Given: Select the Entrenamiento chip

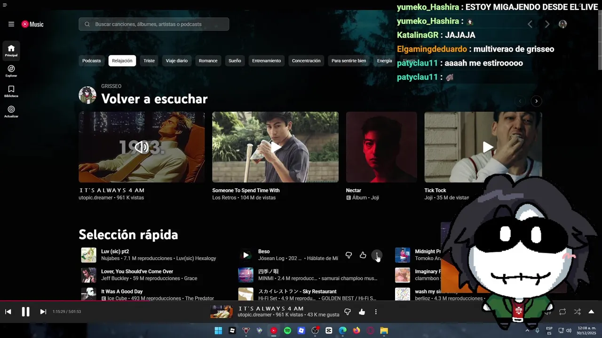Looking at the screenshot, I should click(x=266, y=61).
